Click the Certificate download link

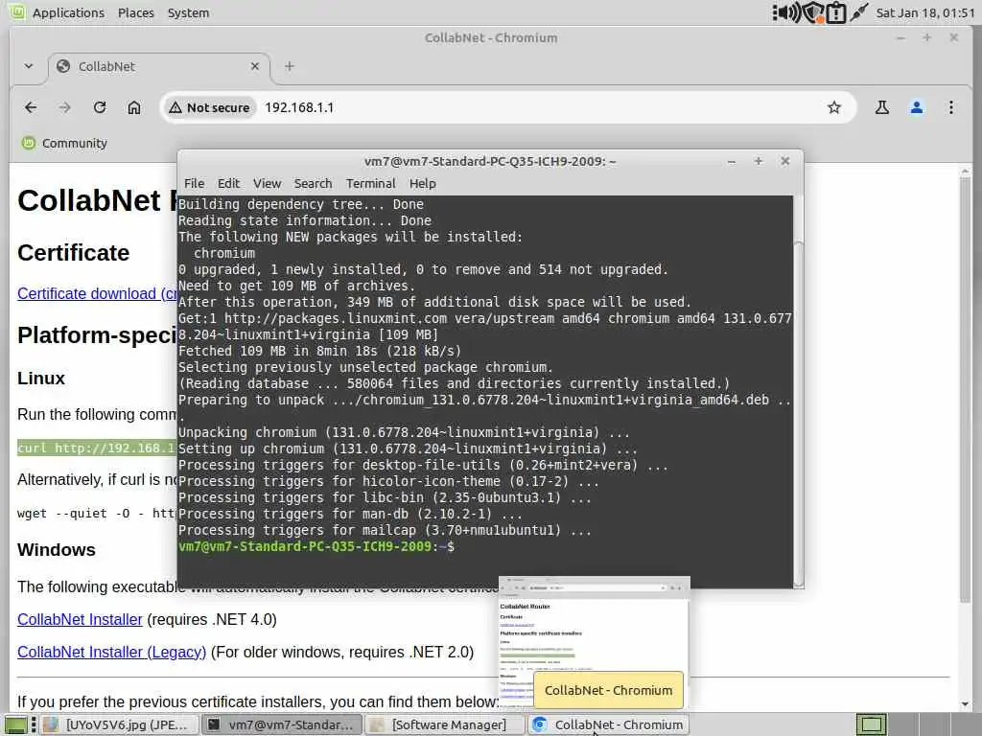(97, 293)
